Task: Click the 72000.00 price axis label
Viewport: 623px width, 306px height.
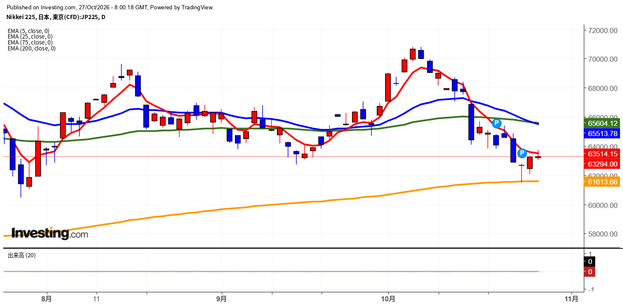Action: point(602,31)
